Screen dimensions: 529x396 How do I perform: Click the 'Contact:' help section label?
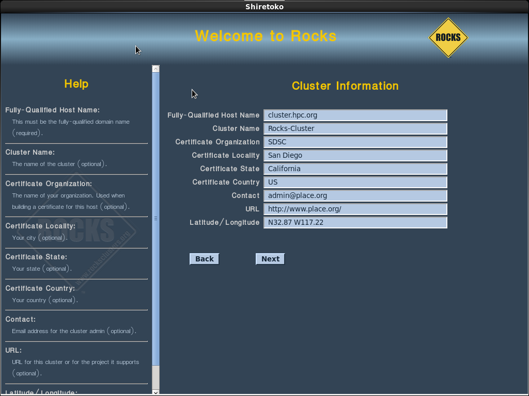(x=21, y=319)
